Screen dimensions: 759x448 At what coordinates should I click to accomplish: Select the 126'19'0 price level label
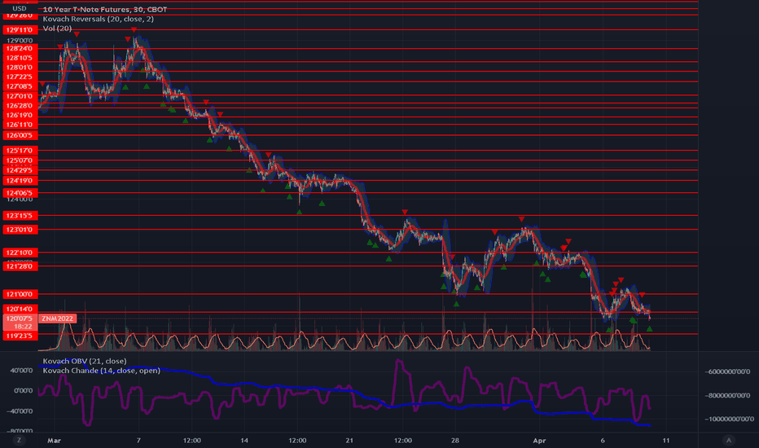[x=20, y=116]
